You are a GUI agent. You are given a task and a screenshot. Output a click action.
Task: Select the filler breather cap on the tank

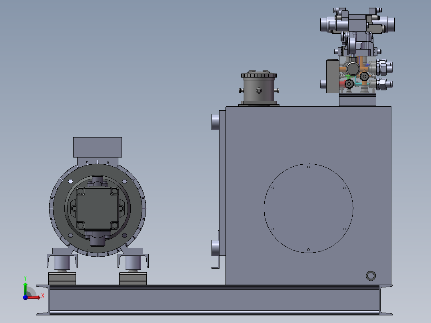(259, 75)
